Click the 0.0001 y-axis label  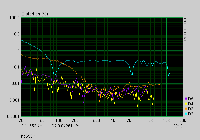tap(13, 117)
